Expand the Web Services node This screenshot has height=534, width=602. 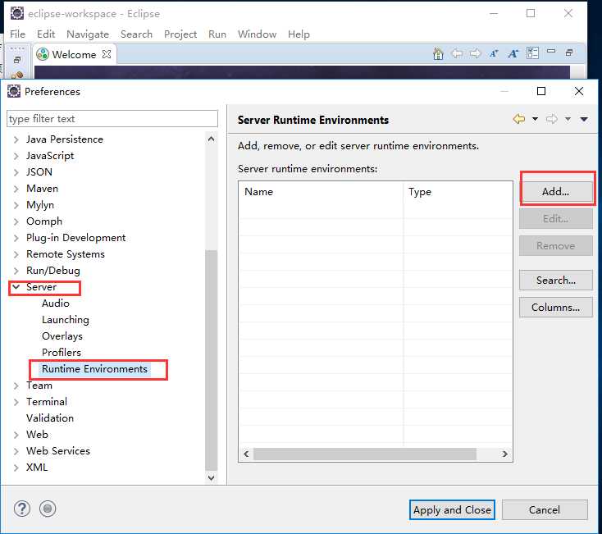pyautogui.click(x=16, y=451)
